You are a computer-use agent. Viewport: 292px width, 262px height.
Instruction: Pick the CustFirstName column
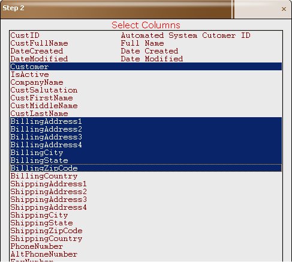pos(146,98)
